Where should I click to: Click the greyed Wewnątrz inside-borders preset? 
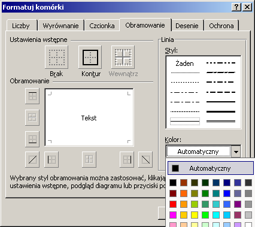click(x=123, y=57)
